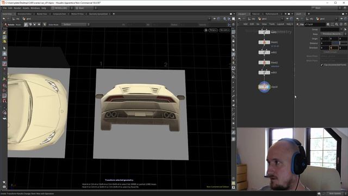Click the obj path button in the scene view
Viewport: 348px width, 196px height.
pyautogui.click(x=16, y=19)
